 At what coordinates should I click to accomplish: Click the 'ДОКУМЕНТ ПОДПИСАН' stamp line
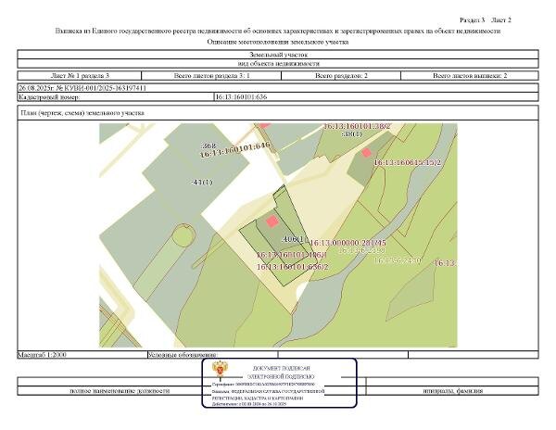[x=281, y=369]
